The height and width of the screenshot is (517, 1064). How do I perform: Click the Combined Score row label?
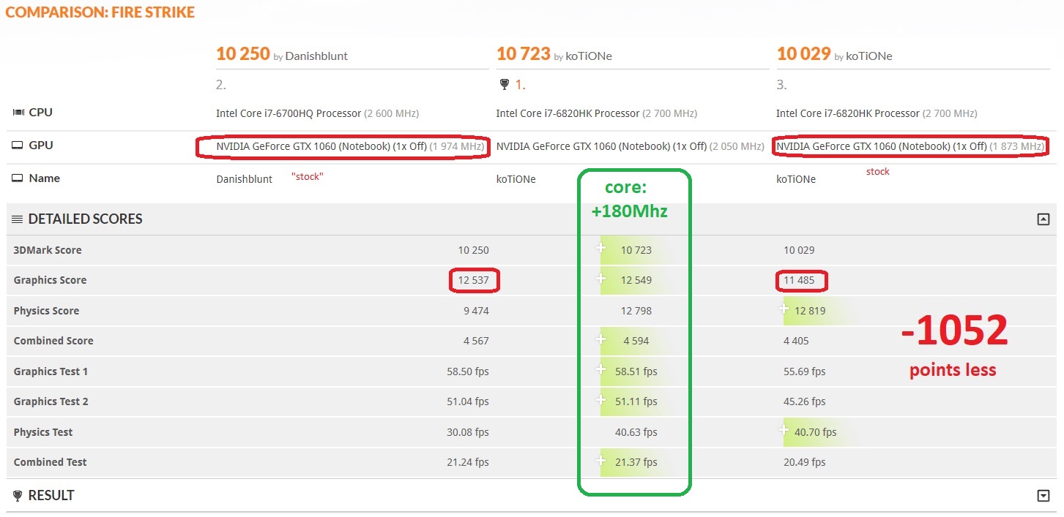point(53,341)
